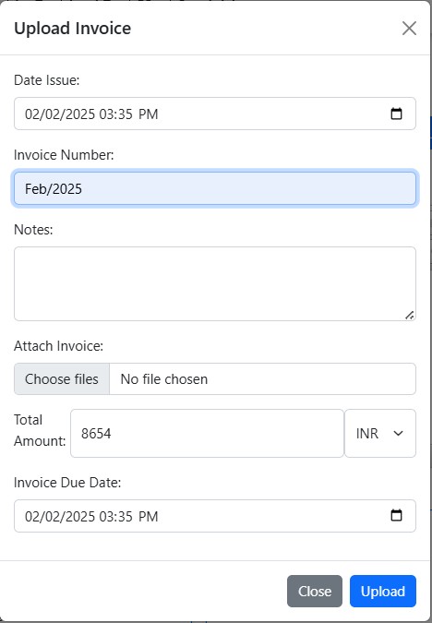Click the 03:35 time in Invoice Due Date
The width and height of the screenshot is (432, 623).
(x=115, y=517)
